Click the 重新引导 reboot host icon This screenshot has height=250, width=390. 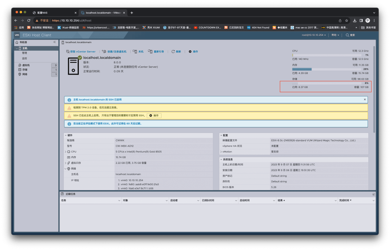coord(150,51)
